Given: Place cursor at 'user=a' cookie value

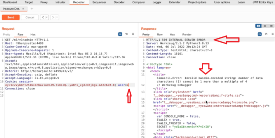Looking at the screenshot, I should (123, 85).
